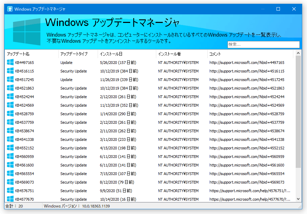The width and height of the screenshot is (307, 214).
Task: Click the 5/26/2020 (157 日前) install date
Action: (118, 63)
